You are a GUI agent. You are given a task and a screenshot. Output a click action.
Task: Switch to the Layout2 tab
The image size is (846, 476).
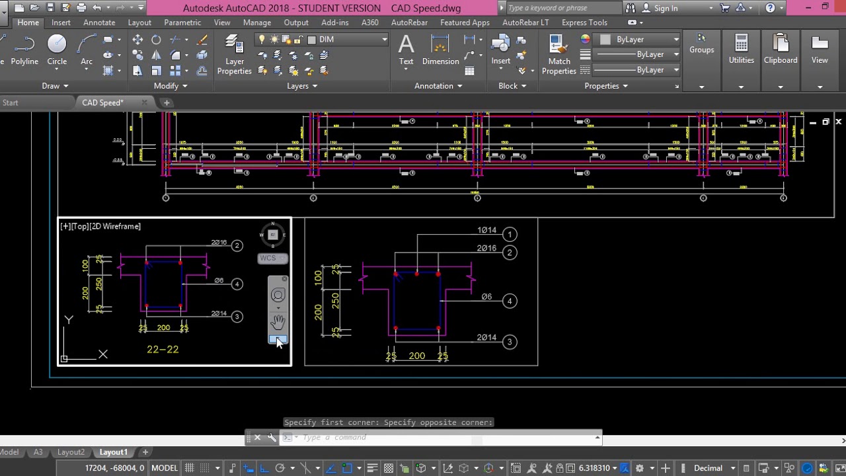tap(71, 452)
